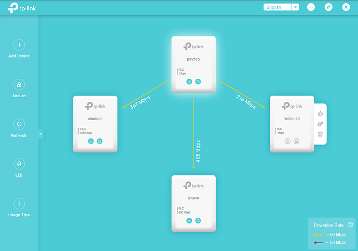Click the red arrow legend swatch
This screenshot has width=358, height=251.
319,243
